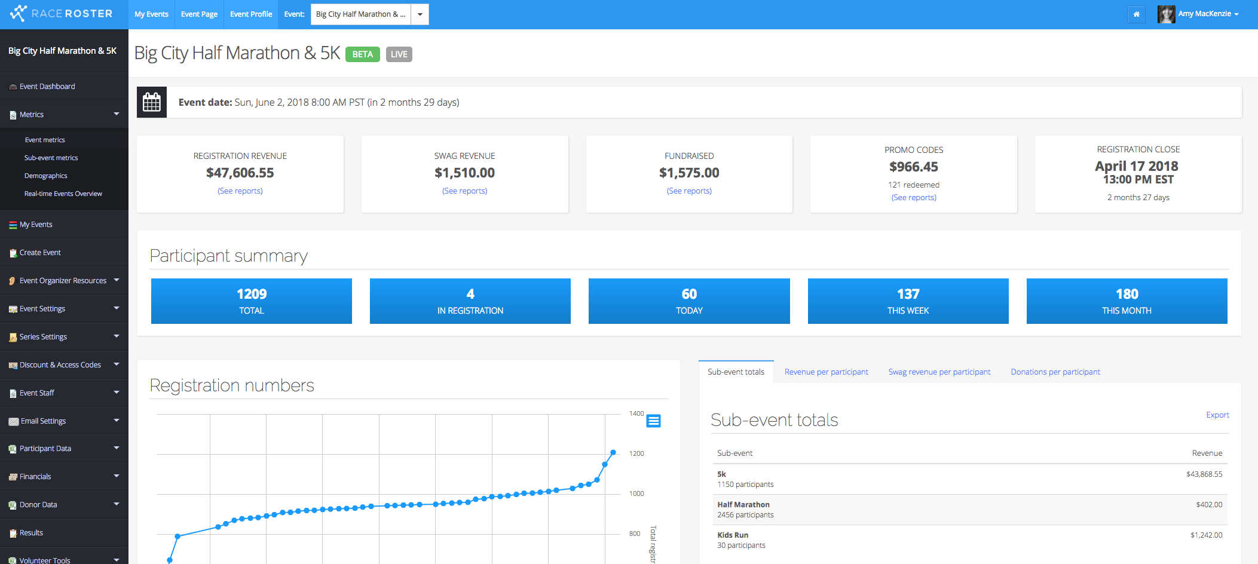Collapse the Metrics sidebar section

click(117, 114)
